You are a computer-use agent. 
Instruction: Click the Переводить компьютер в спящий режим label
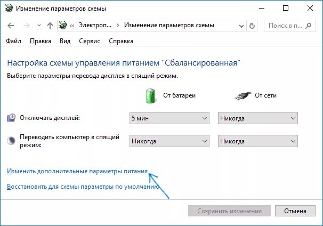[69, 141]
